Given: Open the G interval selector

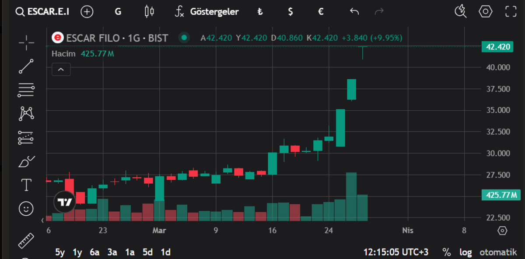Looking at the screenshot, I should coord(118,11).
